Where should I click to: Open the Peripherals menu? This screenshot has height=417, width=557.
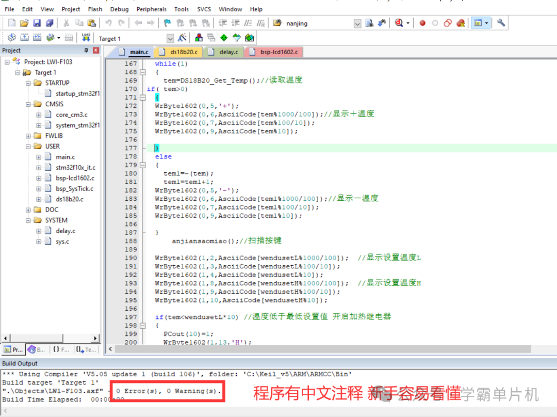coord(151,9)
